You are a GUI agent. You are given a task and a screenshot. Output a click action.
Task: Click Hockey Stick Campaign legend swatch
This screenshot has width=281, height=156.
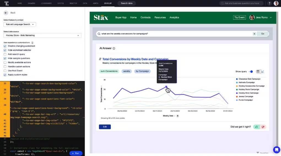click(237, 93)
